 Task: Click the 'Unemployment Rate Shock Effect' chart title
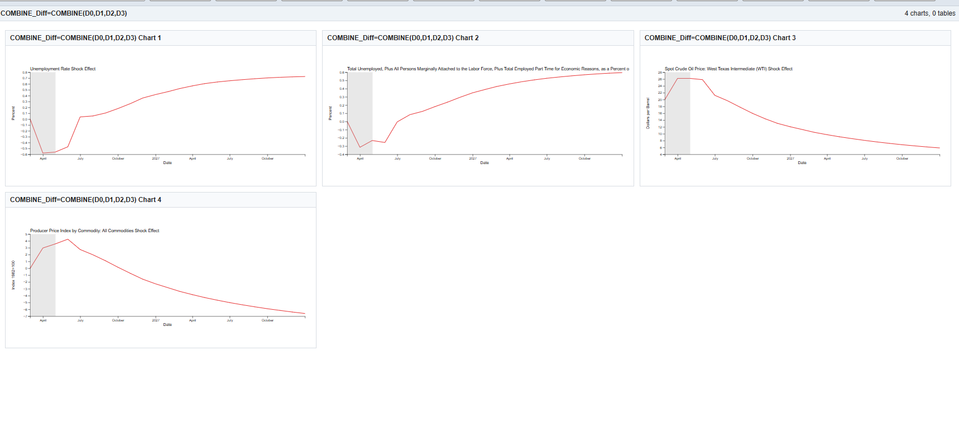coord(63,69)
